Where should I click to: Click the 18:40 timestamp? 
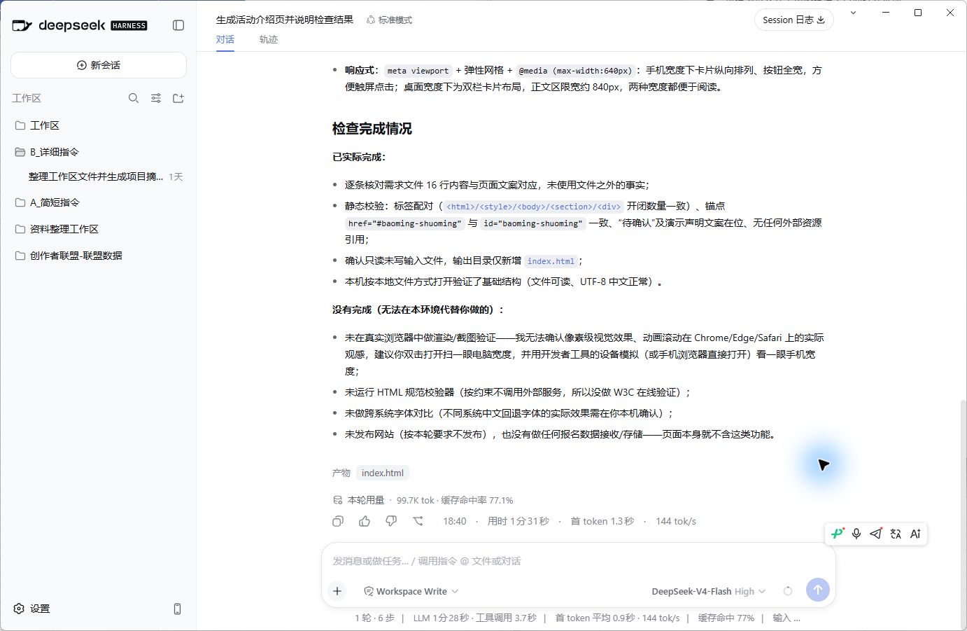point(455,521)
